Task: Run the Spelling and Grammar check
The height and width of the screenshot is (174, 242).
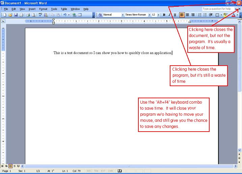Action: point(40,15)
